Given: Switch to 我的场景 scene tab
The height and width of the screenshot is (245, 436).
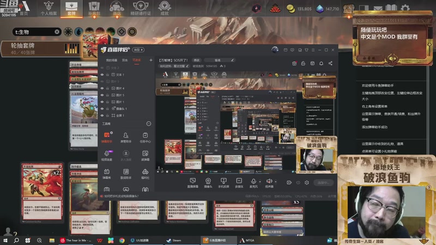Looking at the screenshot, I should pyautogui.click(x=112, y=60).
